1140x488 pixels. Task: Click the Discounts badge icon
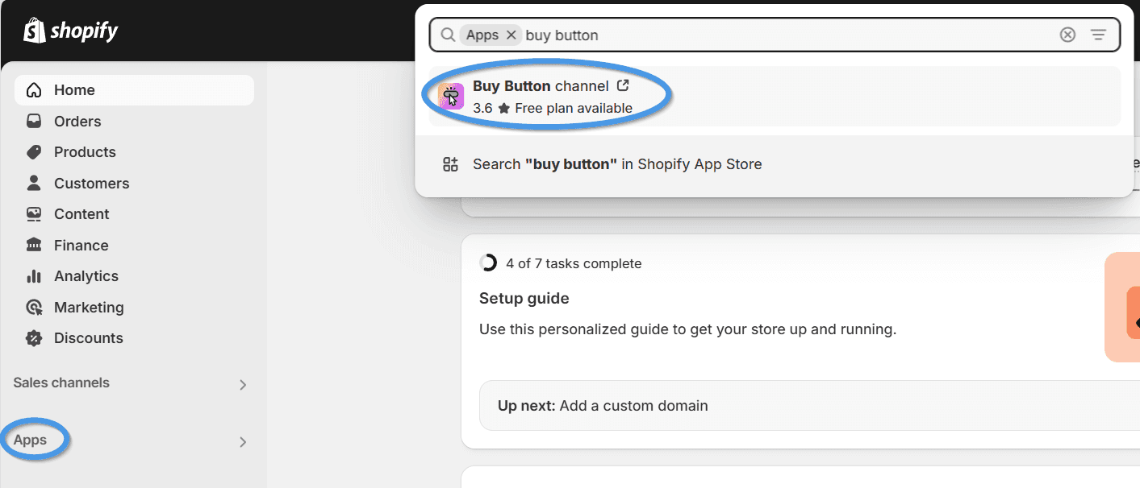34,338
